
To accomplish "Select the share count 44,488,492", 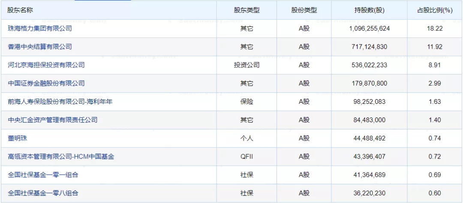I will [370, 138].
